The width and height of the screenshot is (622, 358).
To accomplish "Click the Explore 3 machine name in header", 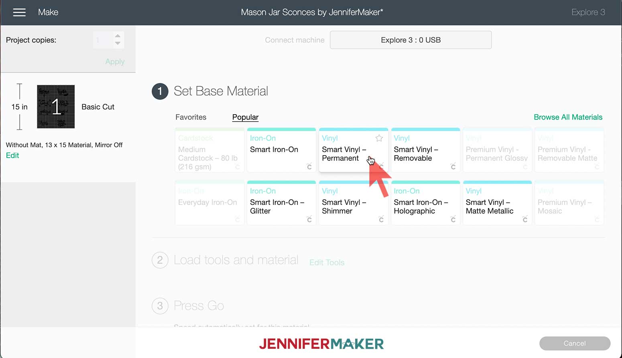I will [588, 12].
